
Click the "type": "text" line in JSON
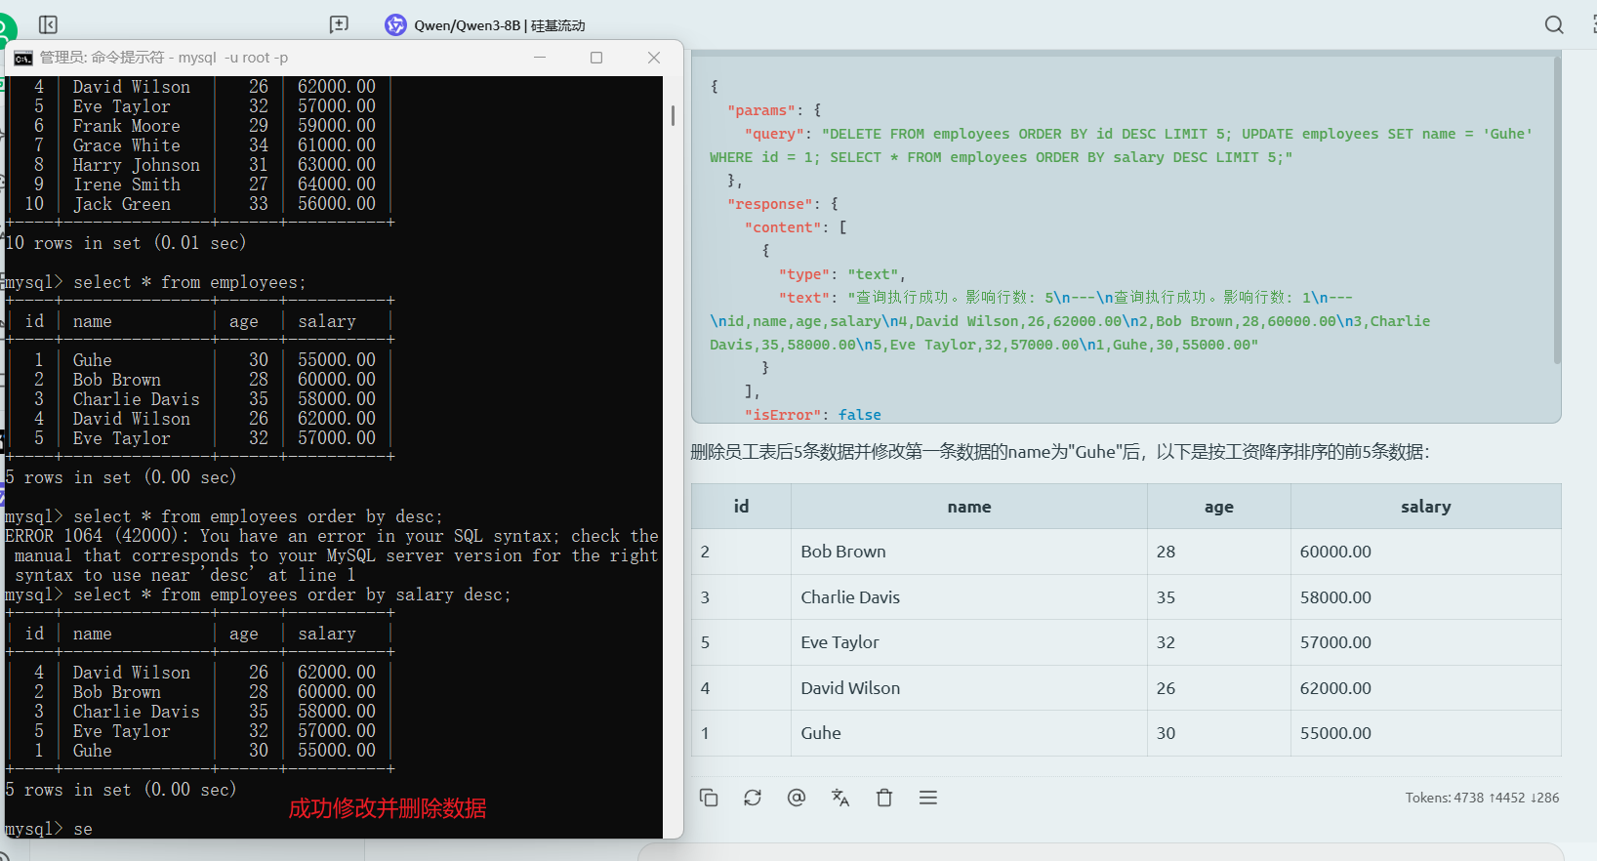click(x=842, y=274)
